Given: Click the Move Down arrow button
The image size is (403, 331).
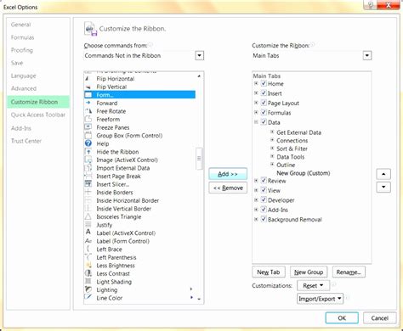Looking at the screenshot, I should tap(383, 187).
